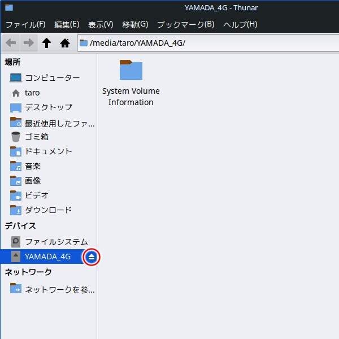The height and width of the screenshot is (339, 339).
Task: Eject the YAMADA_4G drive
Action: [x=92, y=257]
